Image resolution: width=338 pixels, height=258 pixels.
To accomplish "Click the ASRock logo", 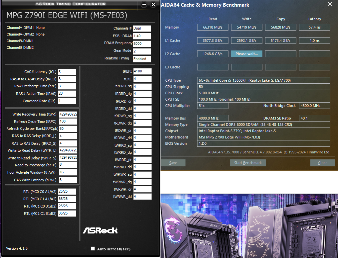I will (x=100, y=230).
